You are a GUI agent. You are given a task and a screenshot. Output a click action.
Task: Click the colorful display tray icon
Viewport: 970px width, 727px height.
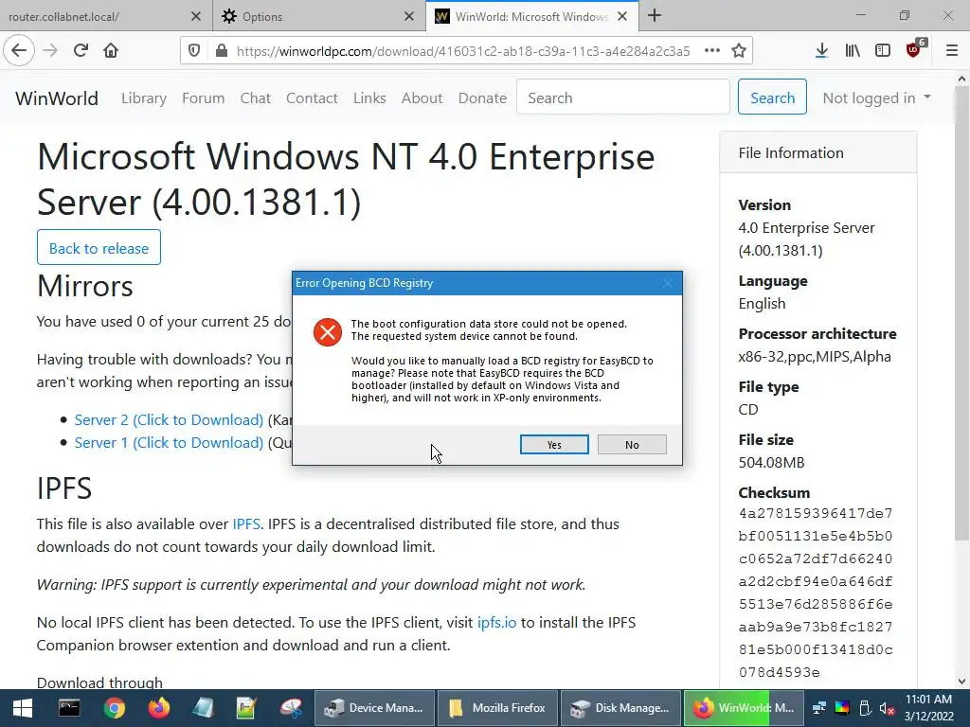tap(842, 708)
